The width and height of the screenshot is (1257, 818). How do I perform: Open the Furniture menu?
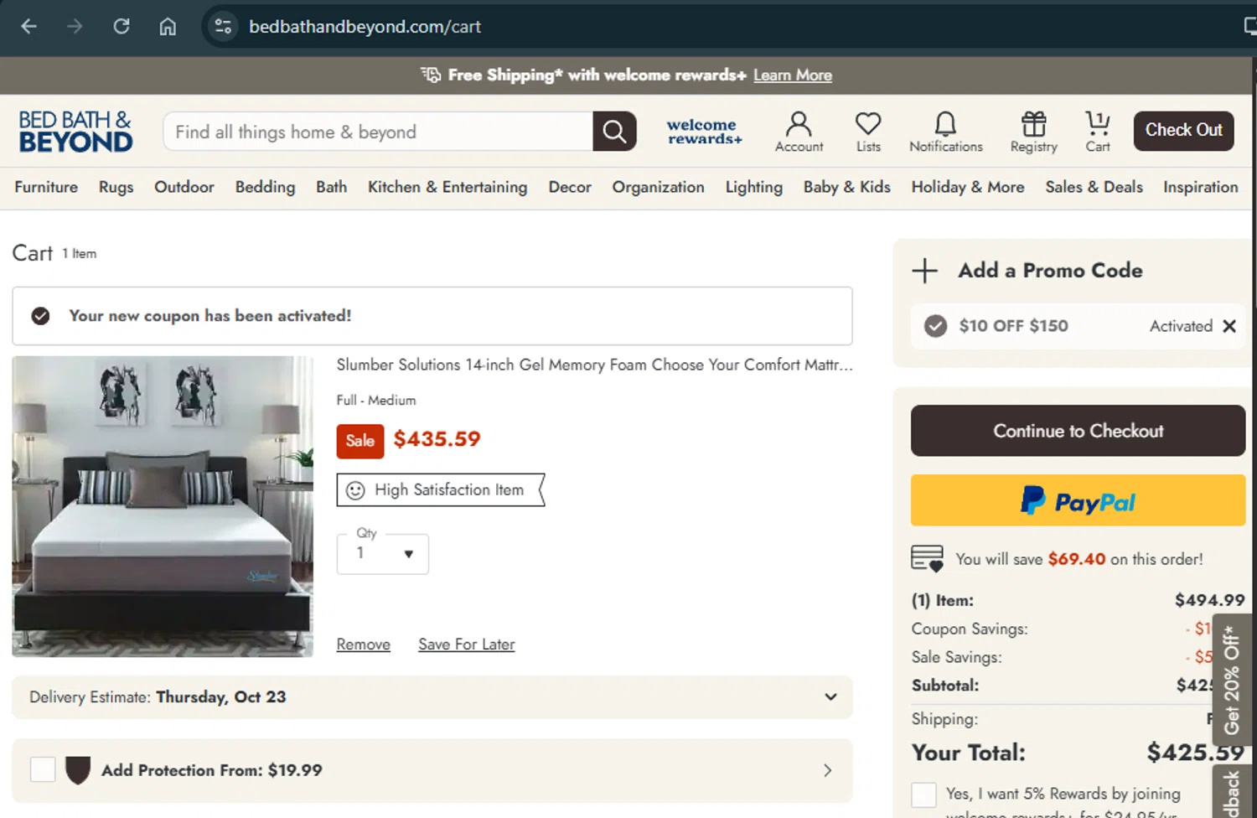click(46, 187)
